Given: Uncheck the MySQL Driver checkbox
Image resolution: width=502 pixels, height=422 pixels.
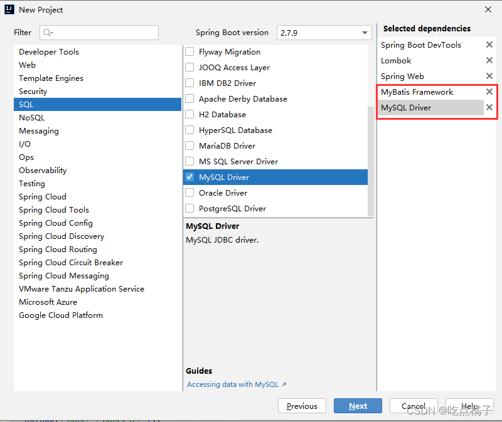Looking at the screenshot, I should (x=190, y=177).
